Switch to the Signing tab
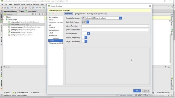The image size is (175, 98). tap(76, 14)
